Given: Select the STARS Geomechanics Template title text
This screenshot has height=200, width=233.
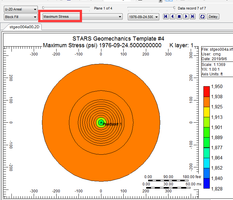Looking at the screenshot, I should coord(118,39).
